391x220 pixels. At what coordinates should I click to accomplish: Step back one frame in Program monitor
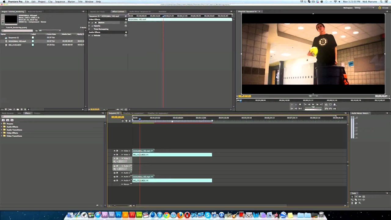pyautogui.click(x=309, y=105)
